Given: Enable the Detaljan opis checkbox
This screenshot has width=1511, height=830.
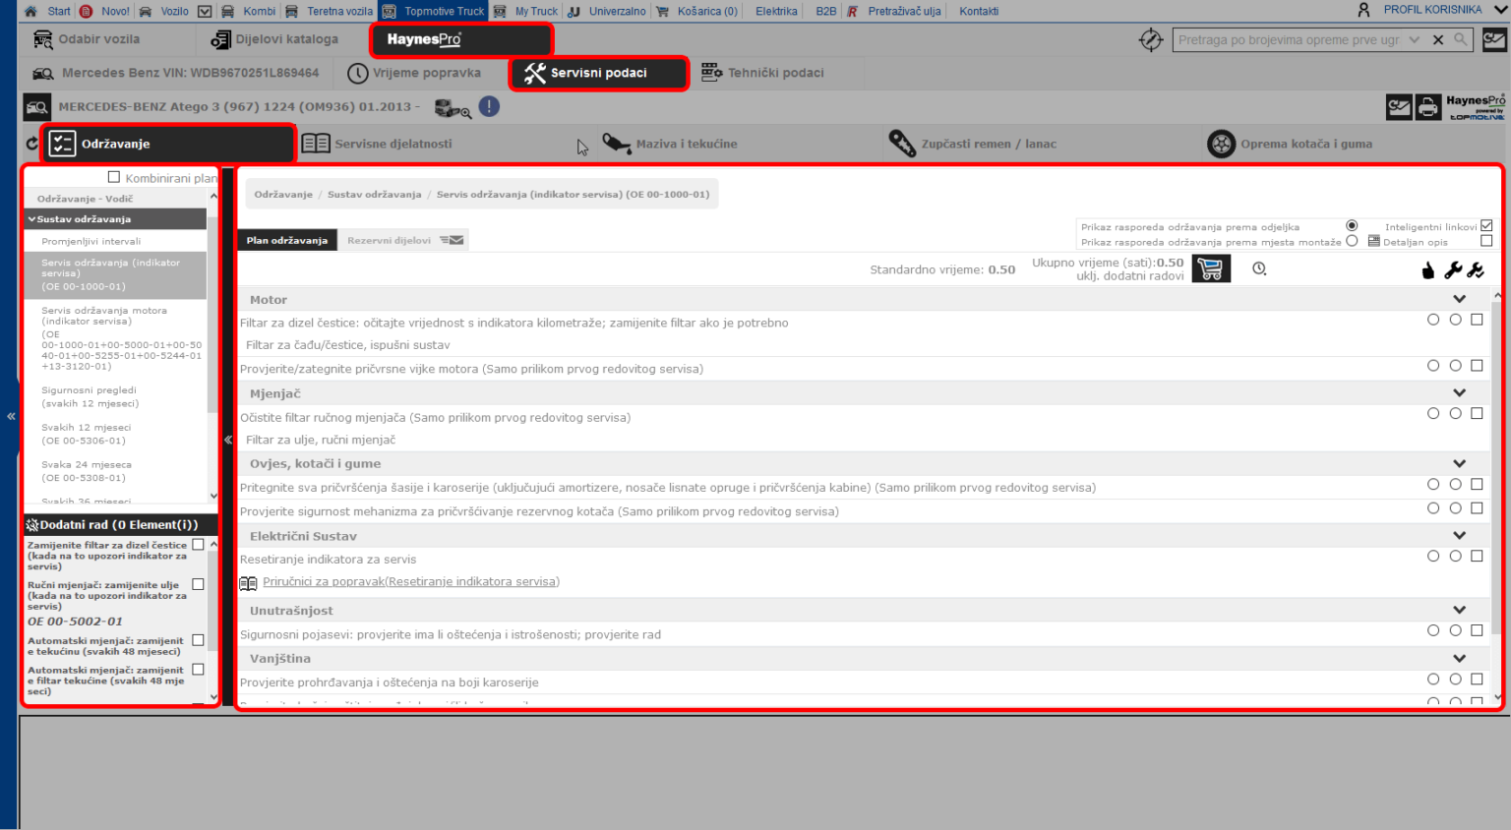Looking at the screenshot, I should 1486,240.
